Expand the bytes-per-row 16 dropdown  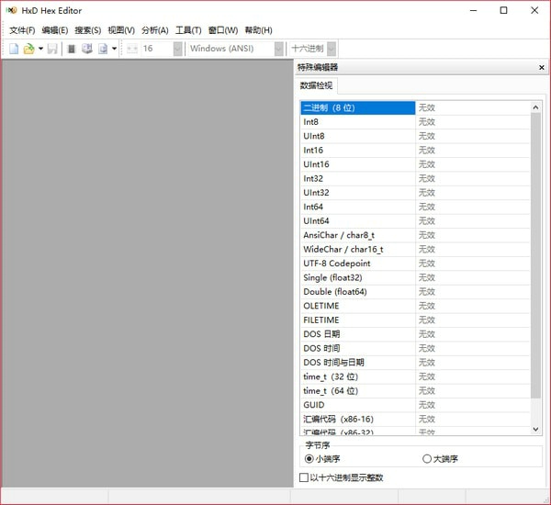[x=177, y=49]
